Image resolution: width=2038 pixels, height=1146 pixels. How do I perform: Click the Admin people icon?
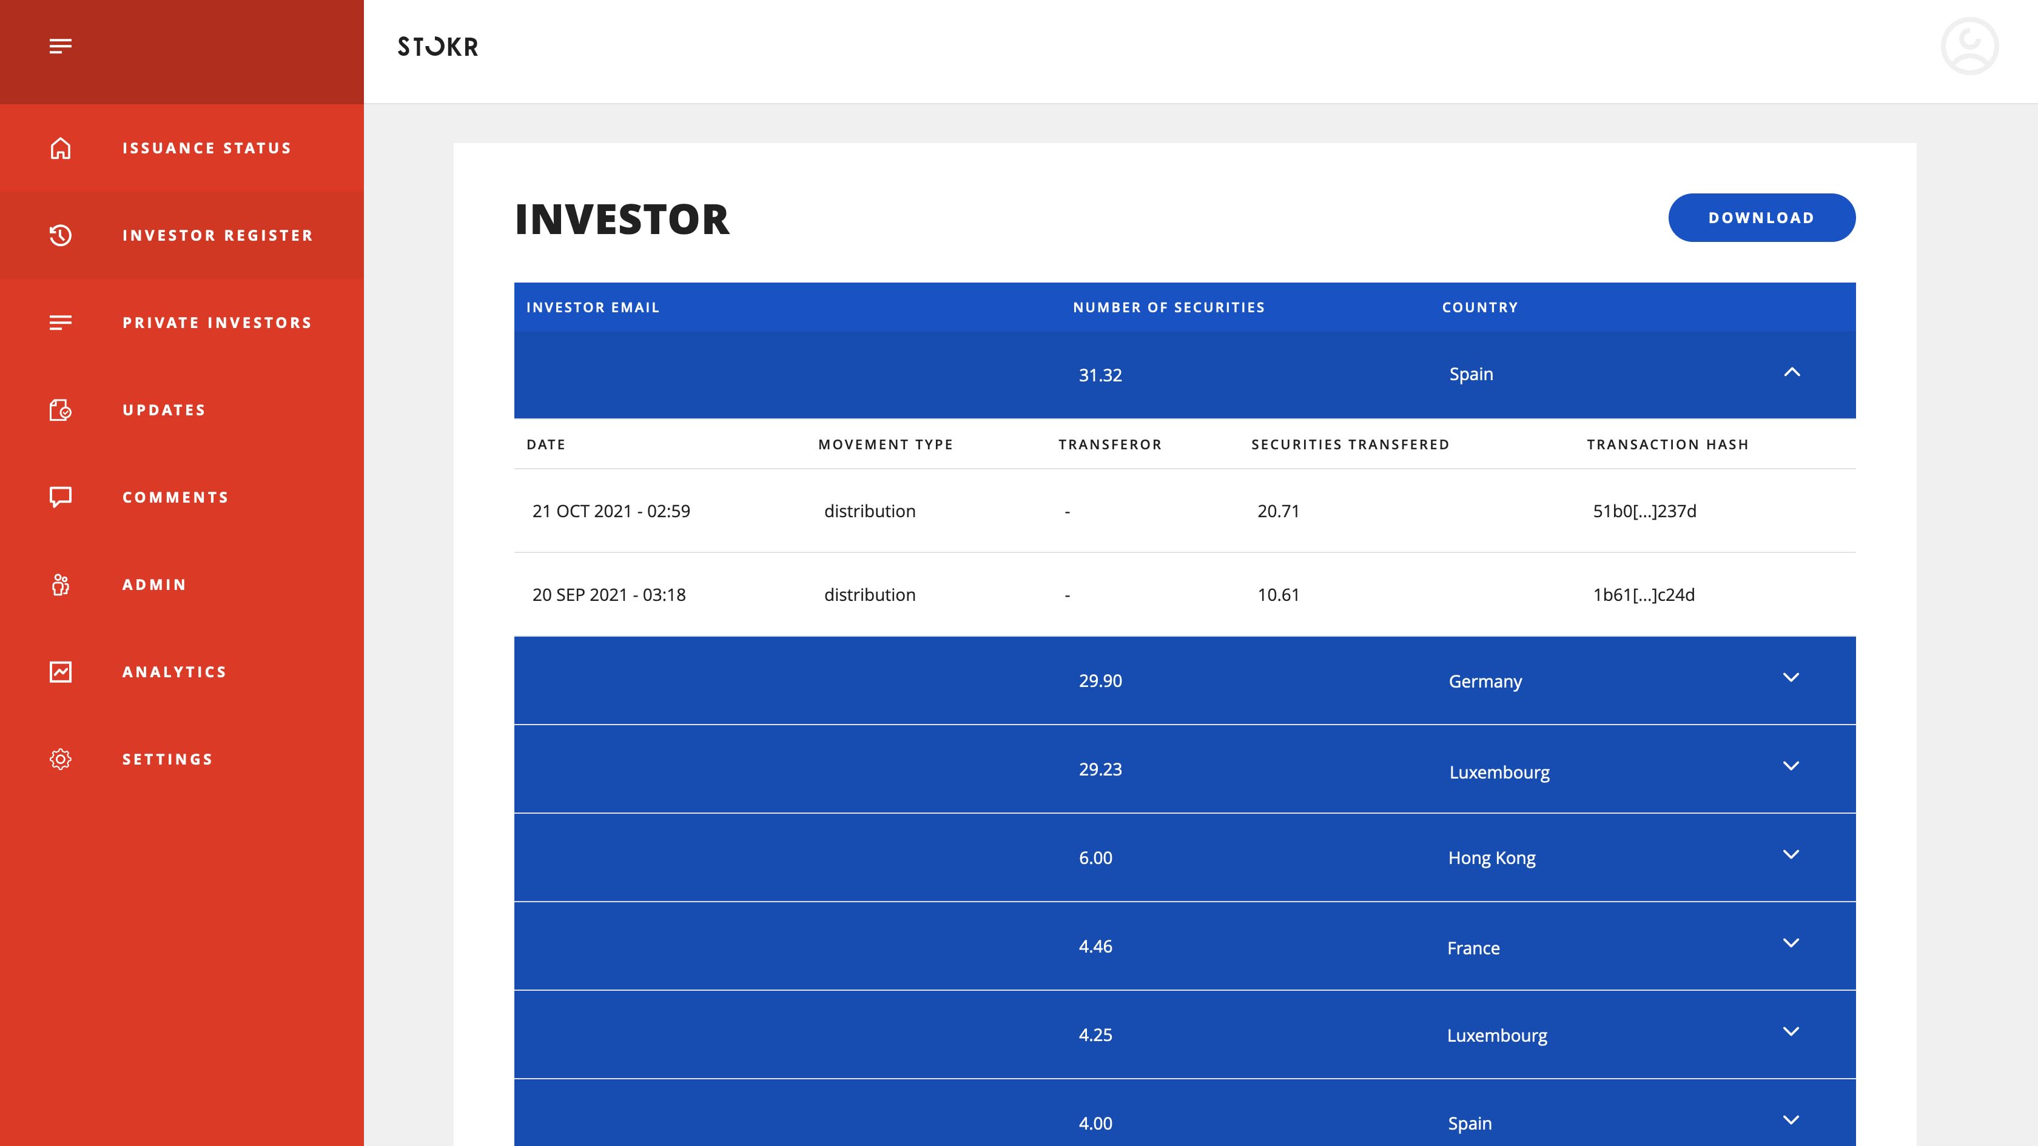(x=60, y=585)
